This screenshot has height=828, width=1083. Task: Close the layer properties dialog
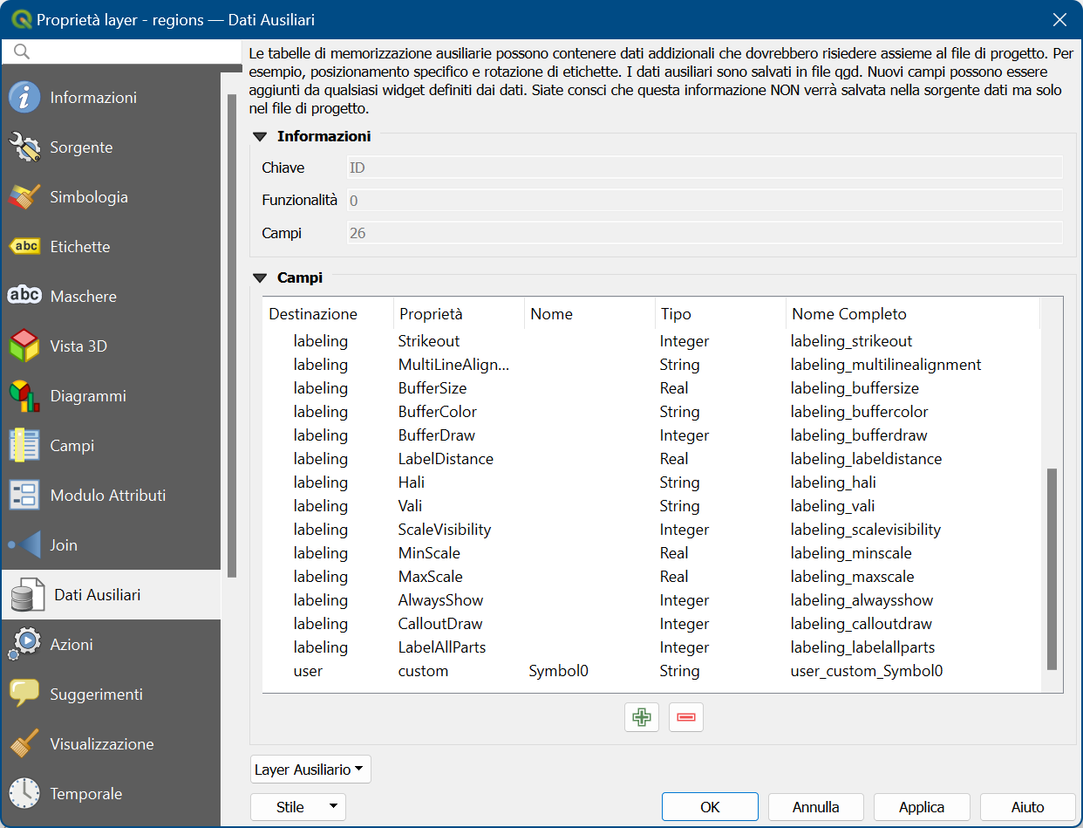coord(1059,19)
